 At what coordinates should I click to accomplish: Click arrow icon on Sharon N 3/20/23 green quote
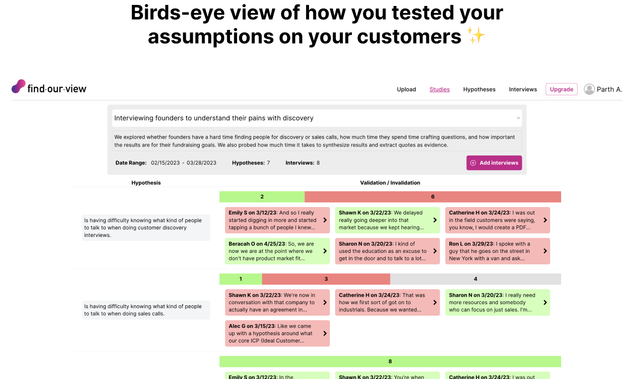coord(435,251)
